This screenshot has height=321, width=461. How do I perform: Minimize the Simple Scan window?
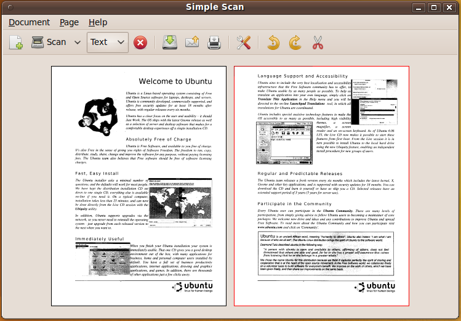(419, 7)
